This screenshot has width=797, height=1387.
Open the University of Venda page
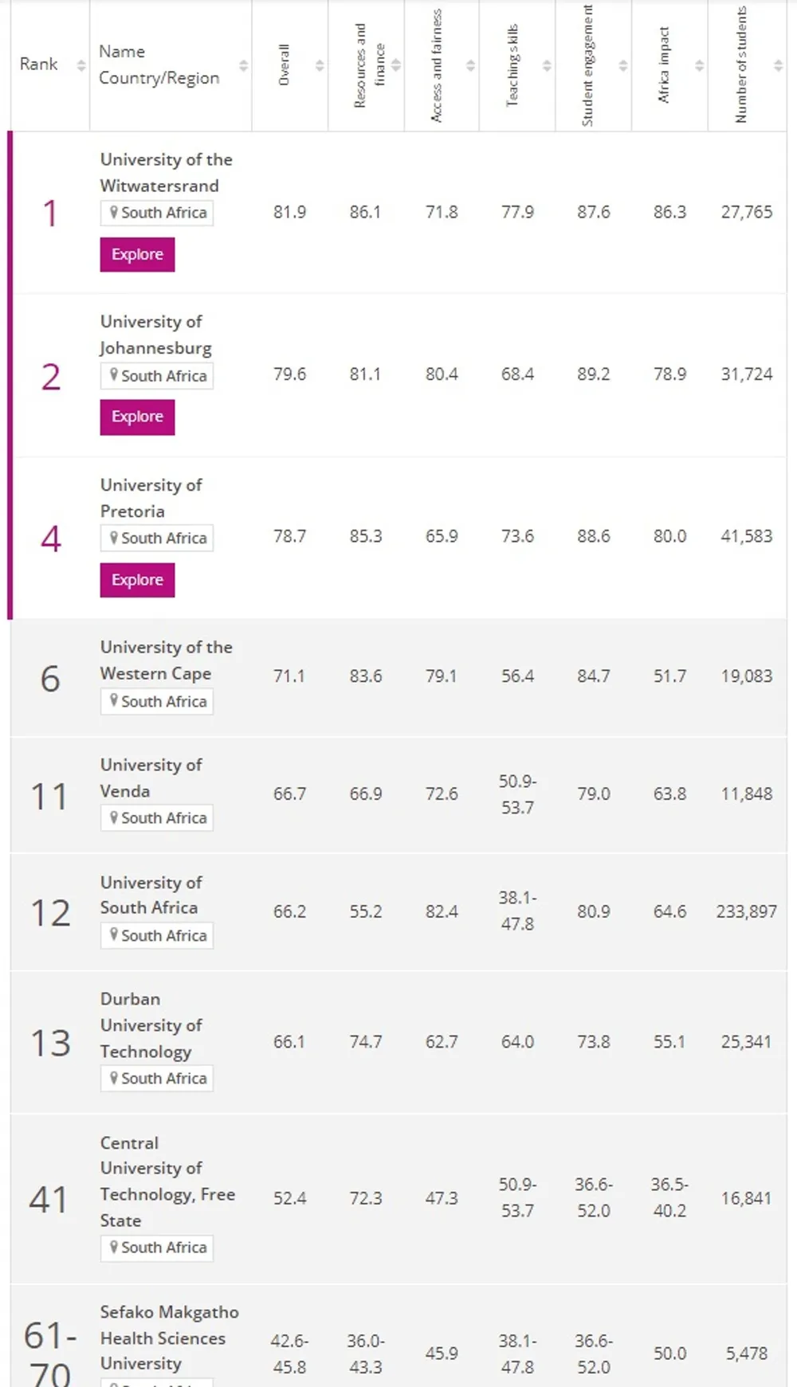(151, 778)
